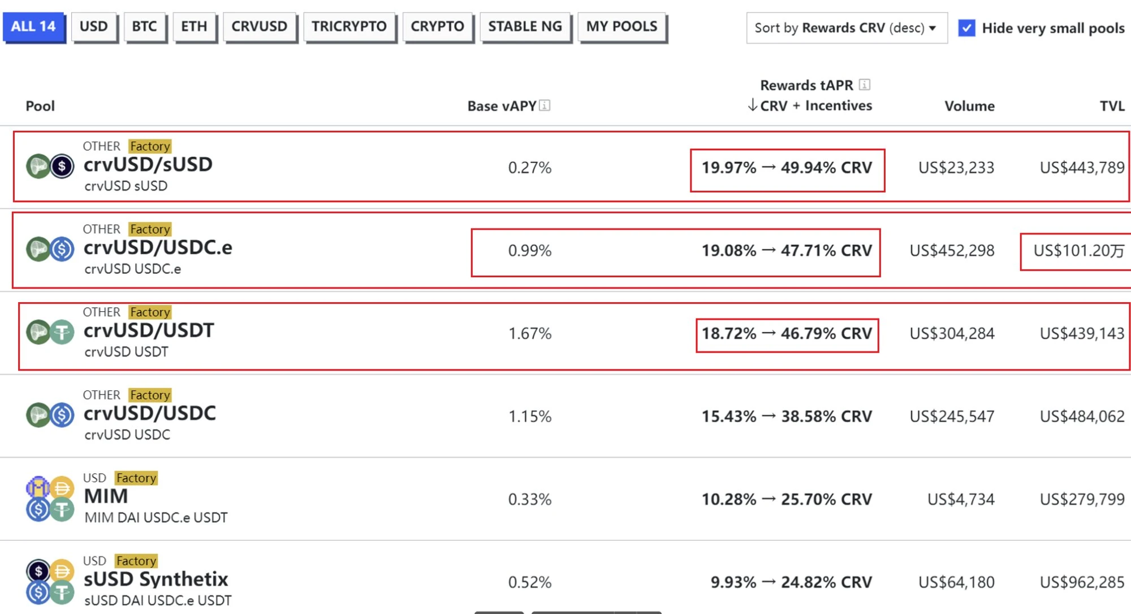Select the USD category filter
This screenshot has height=614, width=1131.
[x=94, y=25]
